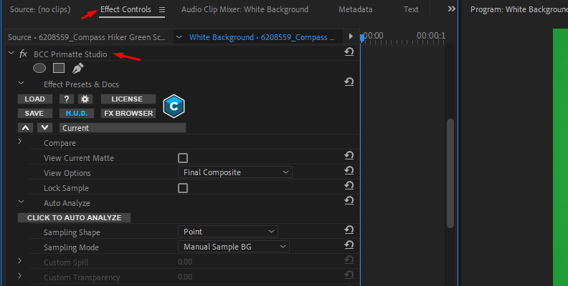Select the rectangle mask tool
The height and width of the screenshot is (286, 568).
59,68
